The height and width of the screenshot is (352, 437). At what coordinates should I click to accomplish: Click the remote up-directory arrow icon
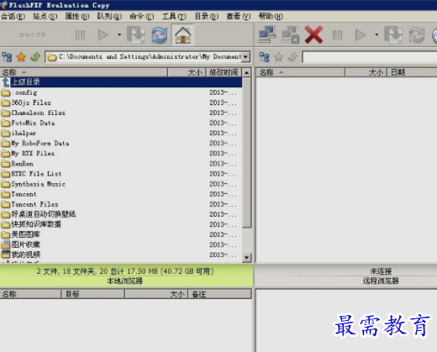[292, 57]
